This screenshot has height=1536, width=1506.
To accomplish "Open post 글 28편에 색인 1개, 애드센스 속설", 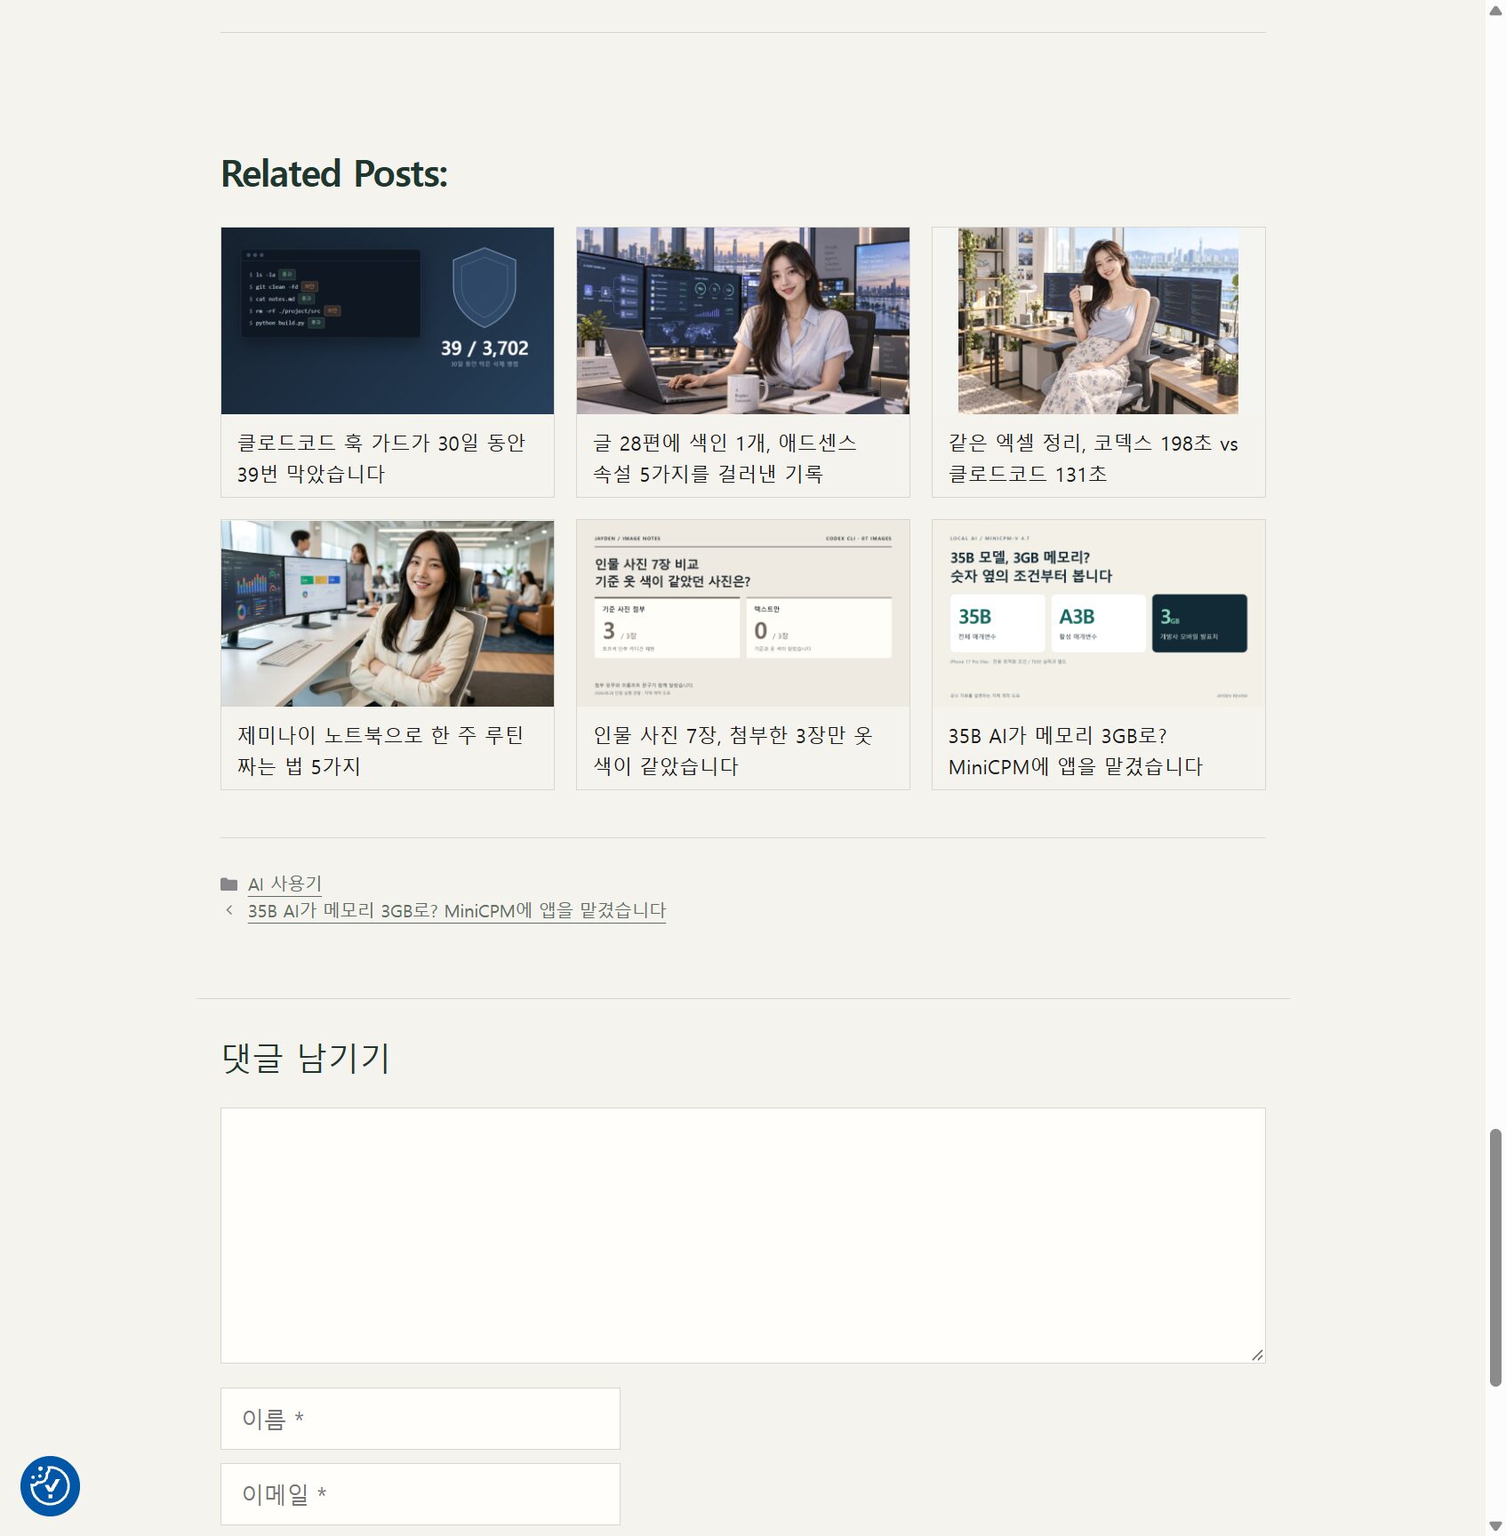I will [725, 458].
